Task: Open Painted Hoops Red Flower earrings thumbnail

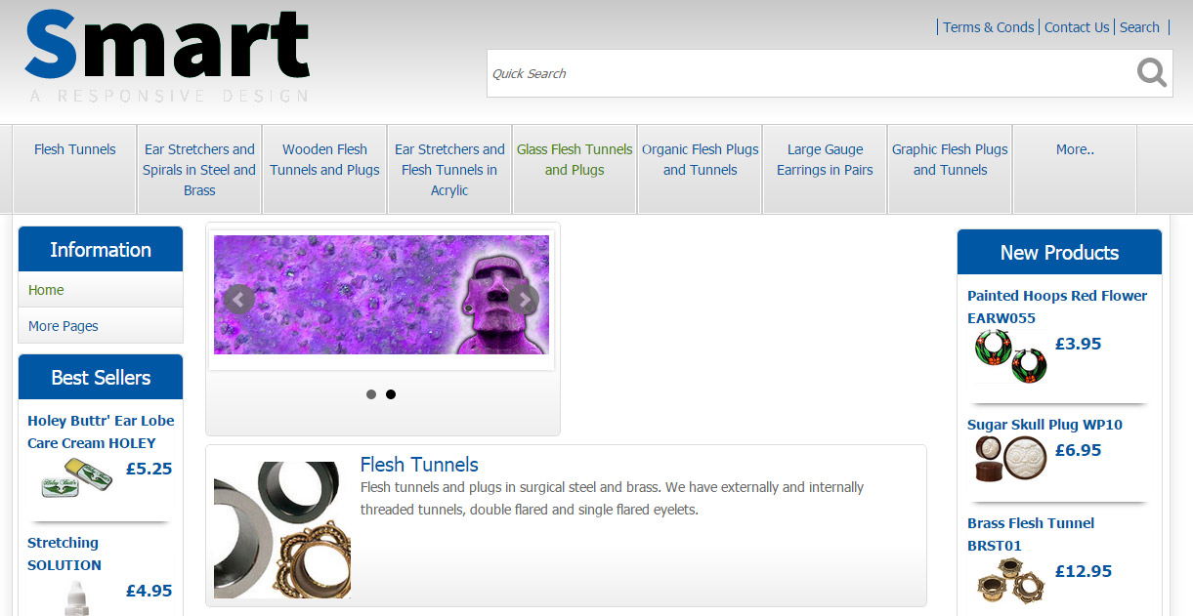Action: pos(1010,355)
